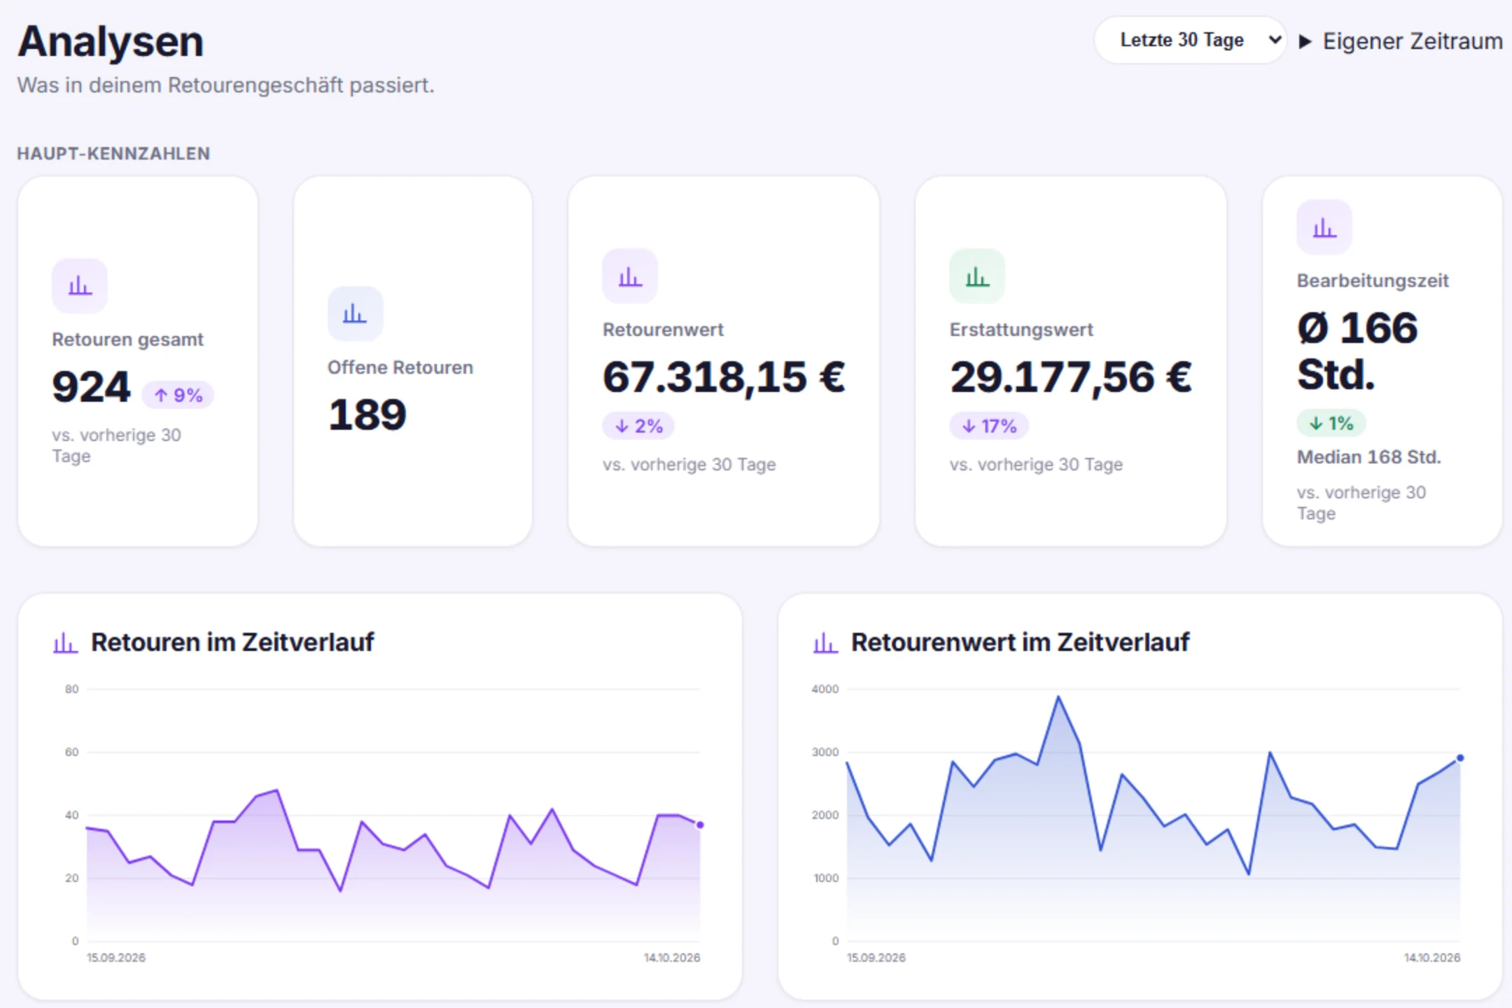Expand the Eigener Zeitraum disclosure triangle
Image resolution: width=1512 pixels, height=1008 pixels.
1305,41
